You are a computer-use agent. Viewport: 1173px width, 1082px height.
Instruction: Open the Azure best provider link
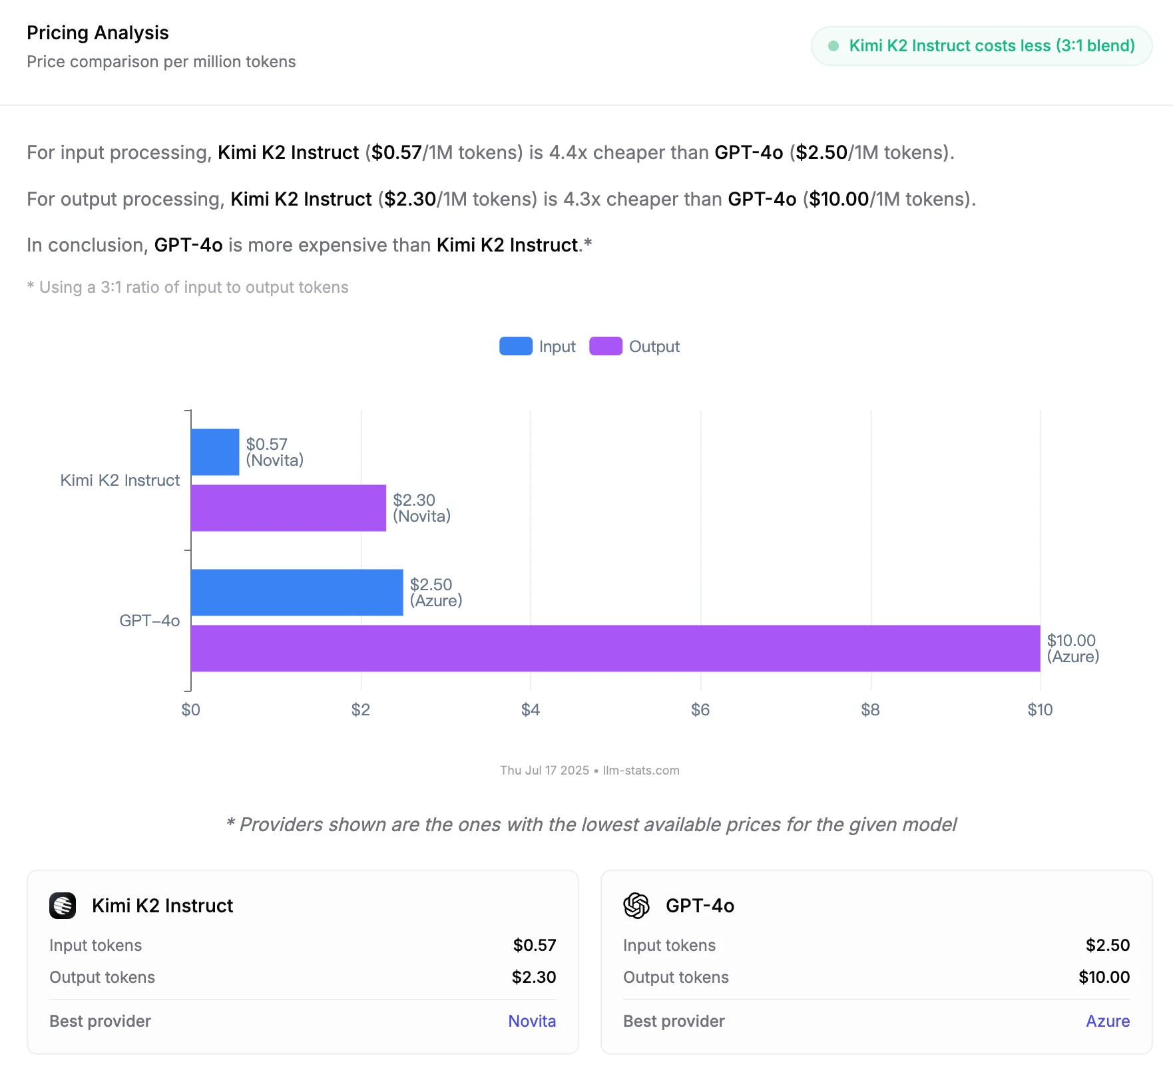1108,1021
